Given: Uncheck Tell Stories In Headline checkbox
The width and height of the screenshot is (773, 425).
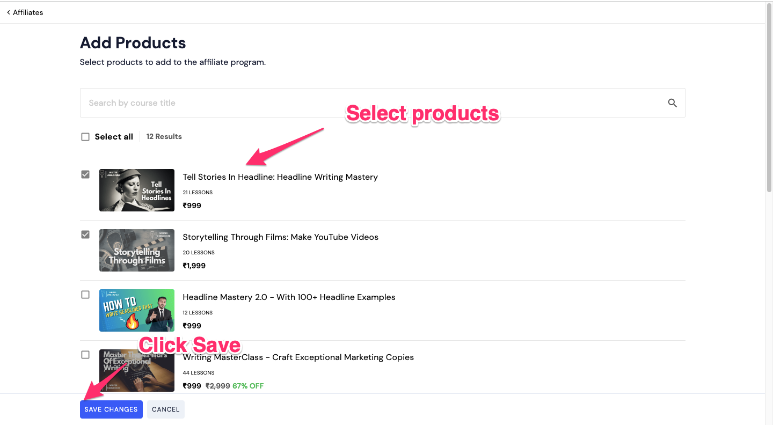Looking at the screenshot, I should point(85,174).
